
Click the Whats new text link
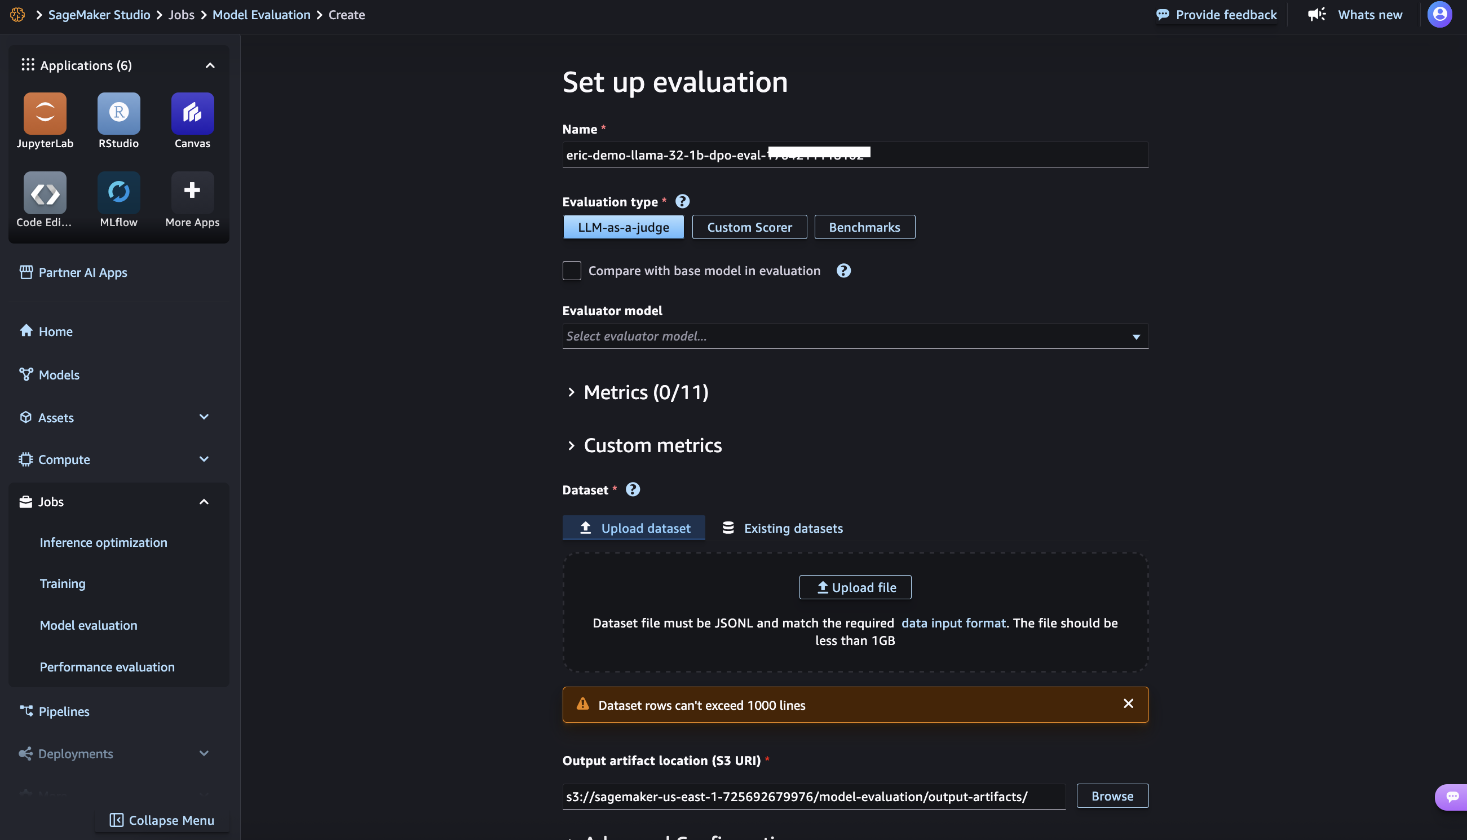coord(1370,15)
